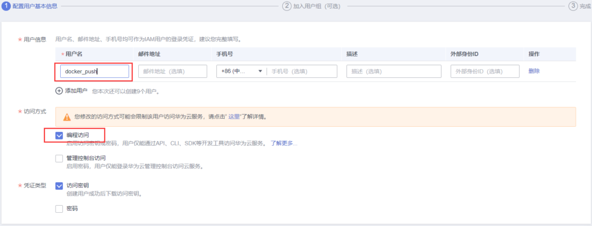The width and height of the screenshot is (592, 226).
Task: Click the 您本次还可以创建9个用户 text
Action: (125, 91)
